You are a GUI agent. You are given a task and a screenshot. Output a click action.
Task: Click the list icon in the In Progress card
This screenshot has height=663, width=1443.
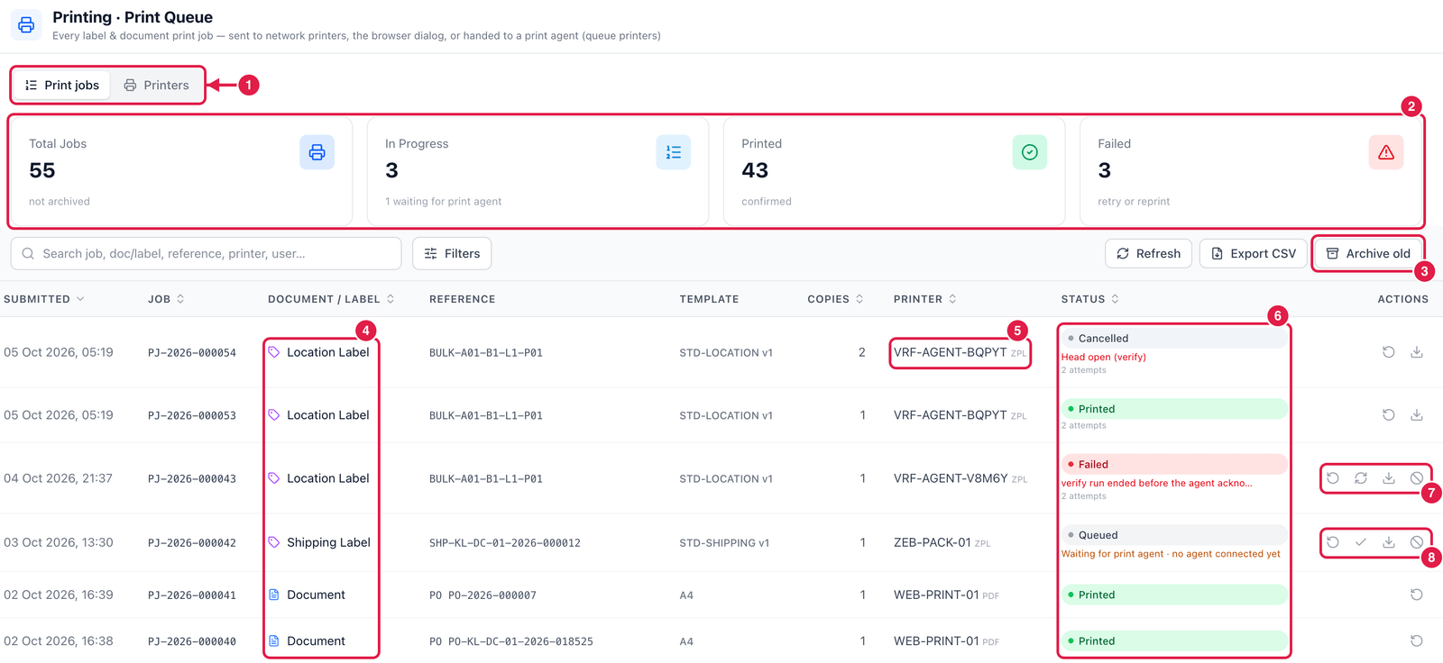(x=674, y=152)
